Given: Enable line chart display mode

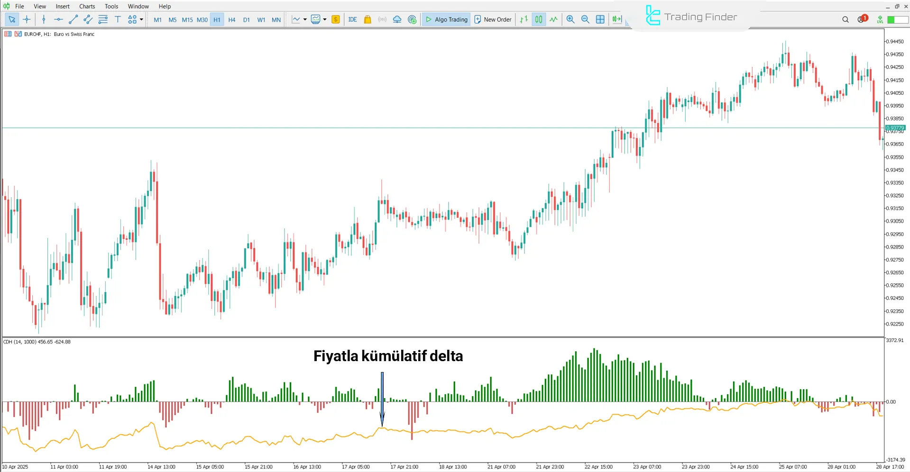Looking at the screenshot, I should (553, 19).
